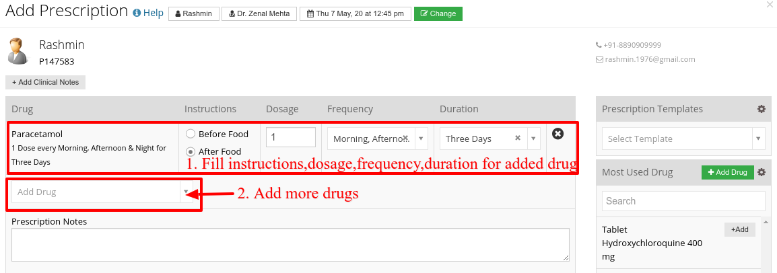Click the patient avatar picture
Viewport: 777px width, 273px height.
pyautogui.click(x=18, y=51)
